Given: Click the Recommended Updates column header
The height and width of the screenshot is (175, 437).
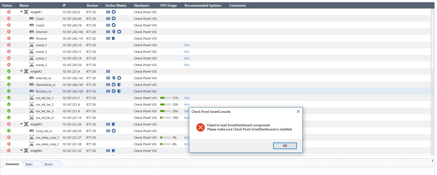Looking at the screenshot, I should (x=204, y=5).
